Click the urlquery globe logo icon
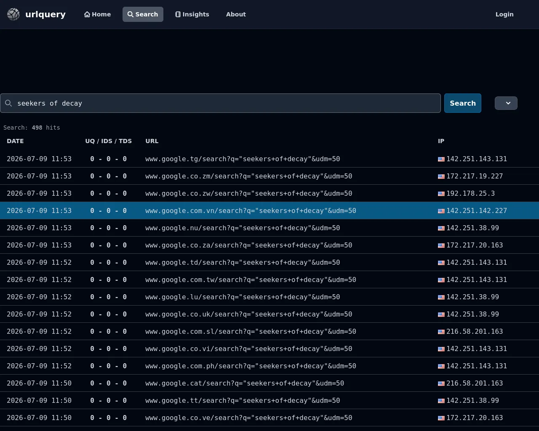Viewport: 539px width, 431px height. [x=13, y=14]
